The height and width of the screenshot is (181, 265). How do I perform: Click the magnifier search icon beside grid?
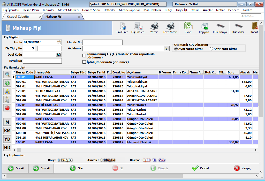(x=7, y=75)
